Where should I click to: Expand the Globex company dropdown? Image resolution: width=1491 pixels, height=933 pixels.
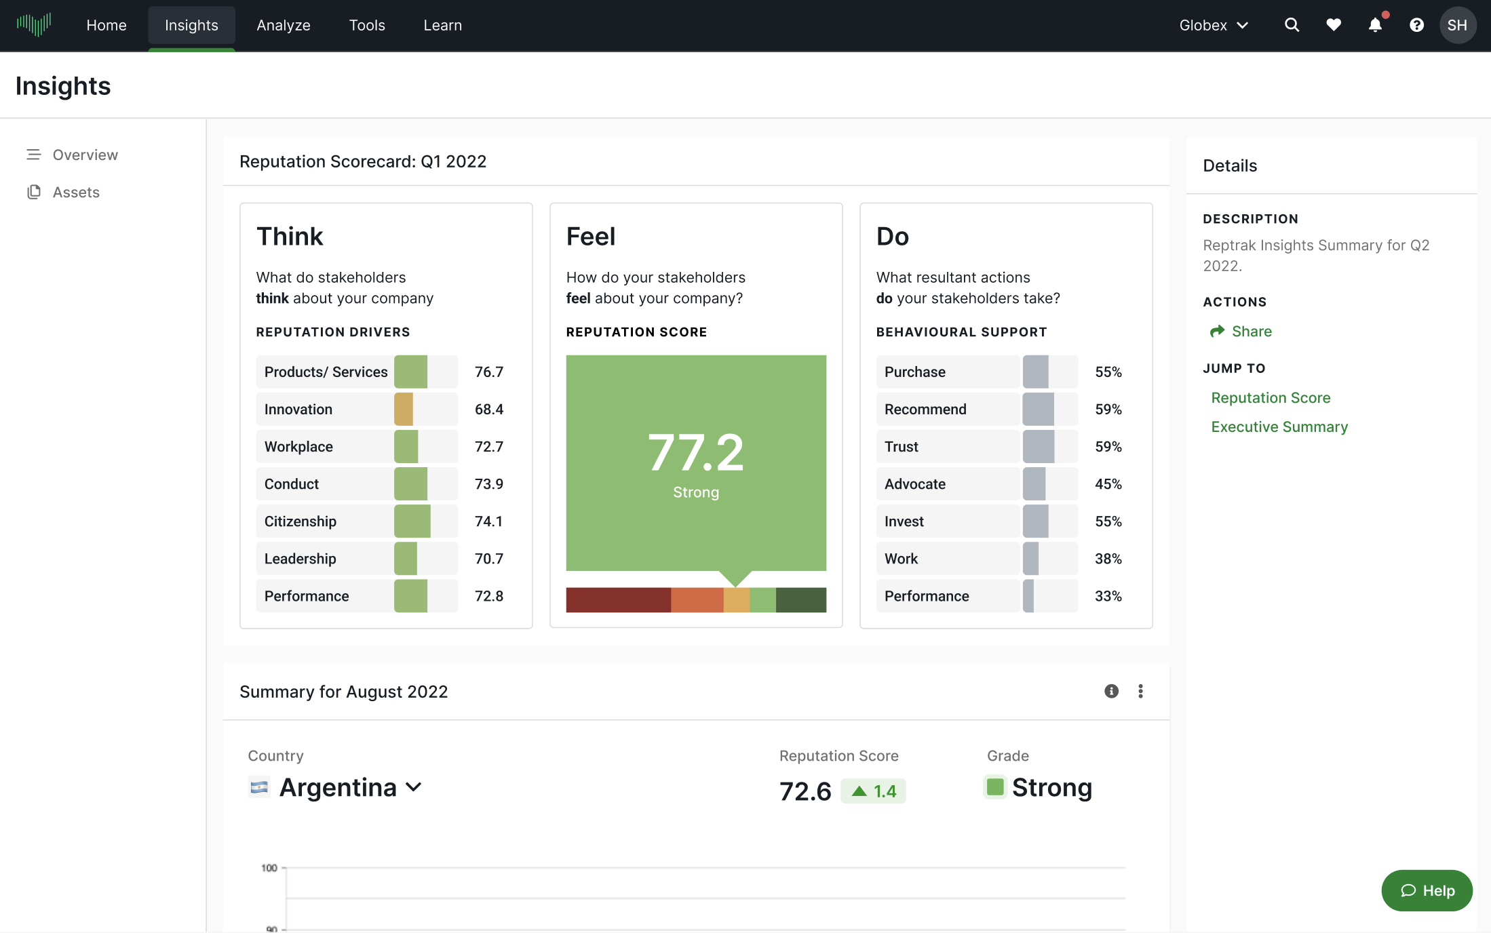pyautogui.click(x=1213, y=25)
